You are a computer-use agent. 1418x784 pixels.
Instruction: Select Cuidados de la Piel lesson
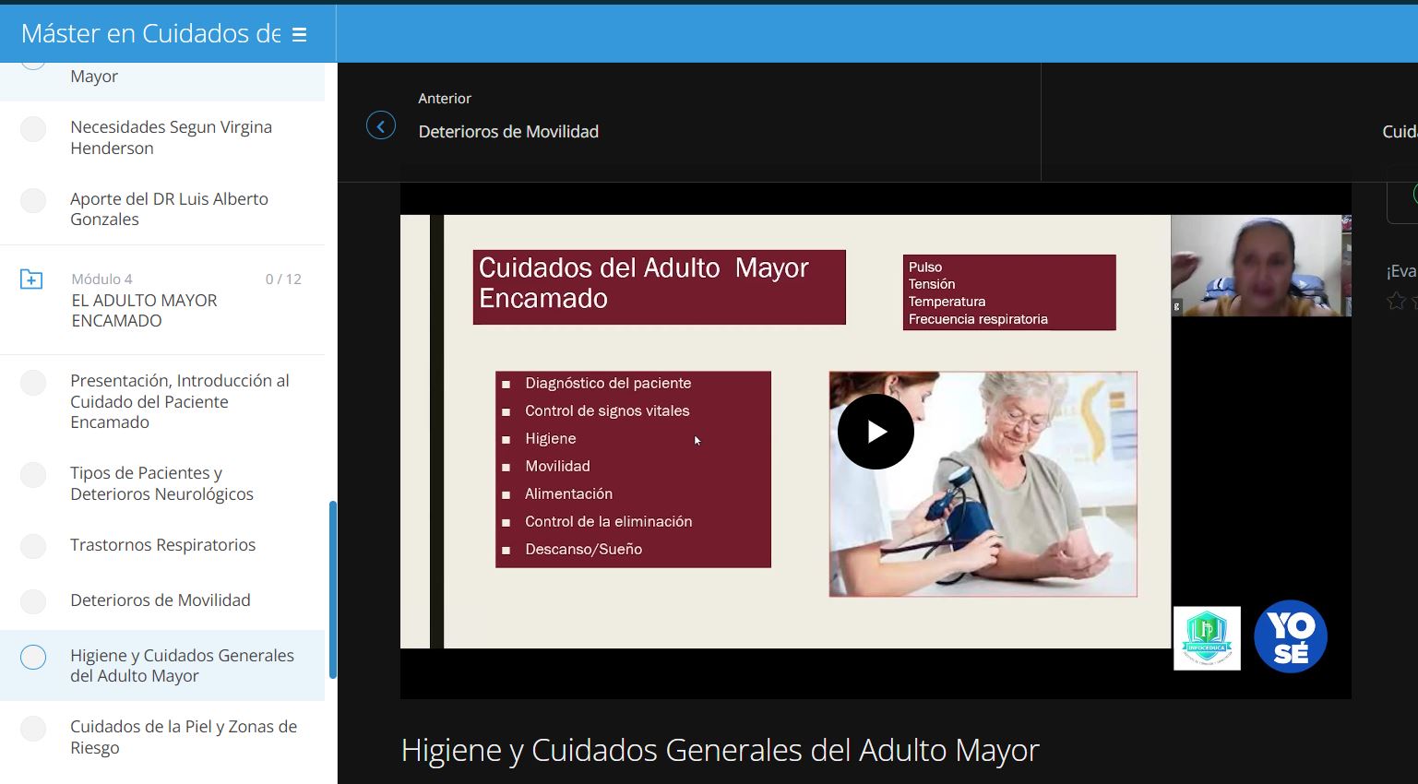click(184, 737)
